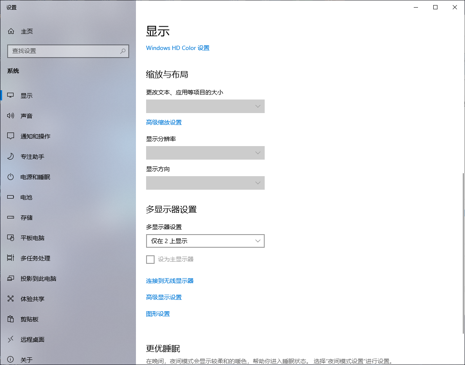Open the 更改文本、应用等项目的大小 dropdown
The height and width of the screenshot is (365, 465).
(205, 106)
